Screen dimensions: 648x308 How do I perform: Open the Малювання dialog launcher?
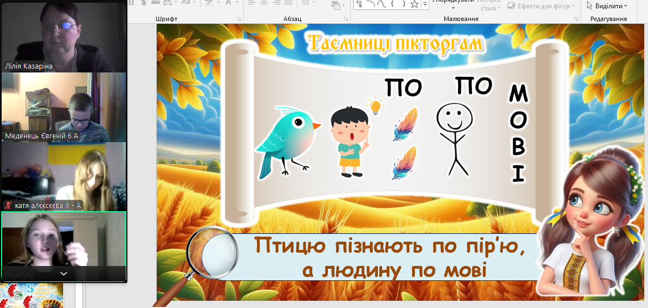576,19
